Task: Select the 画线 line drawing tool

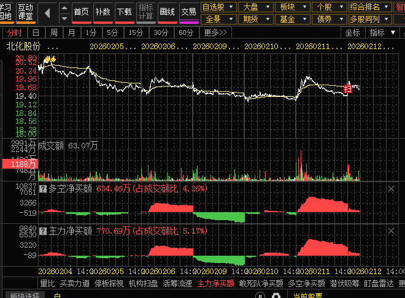Action: (x=168, y=12)
